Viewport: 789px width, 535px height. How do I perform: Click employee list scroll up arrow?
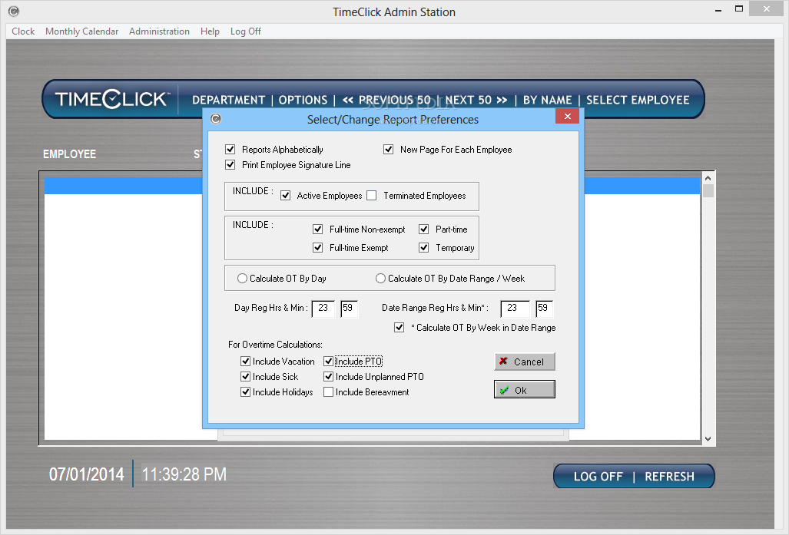708,178
